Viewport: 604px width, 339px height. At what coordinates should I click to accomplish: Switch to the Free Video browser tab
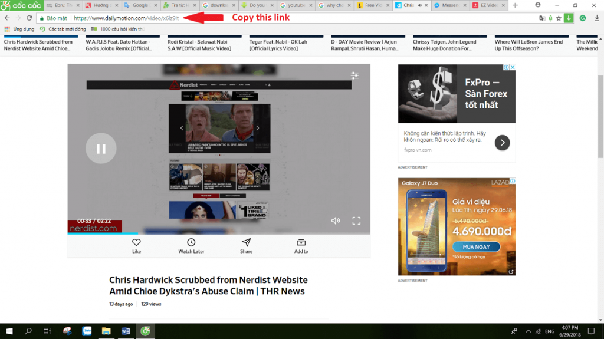point(372,5)
